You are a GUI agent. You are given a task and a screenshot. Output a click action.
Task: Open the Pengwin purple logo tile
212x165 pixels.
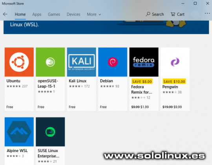[175, 62]
